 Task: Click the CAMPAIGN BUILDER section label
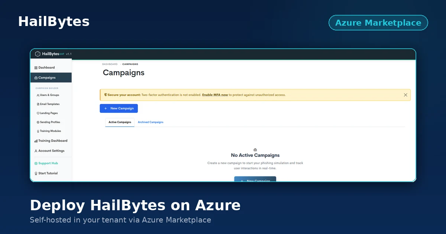pos(47,88)
